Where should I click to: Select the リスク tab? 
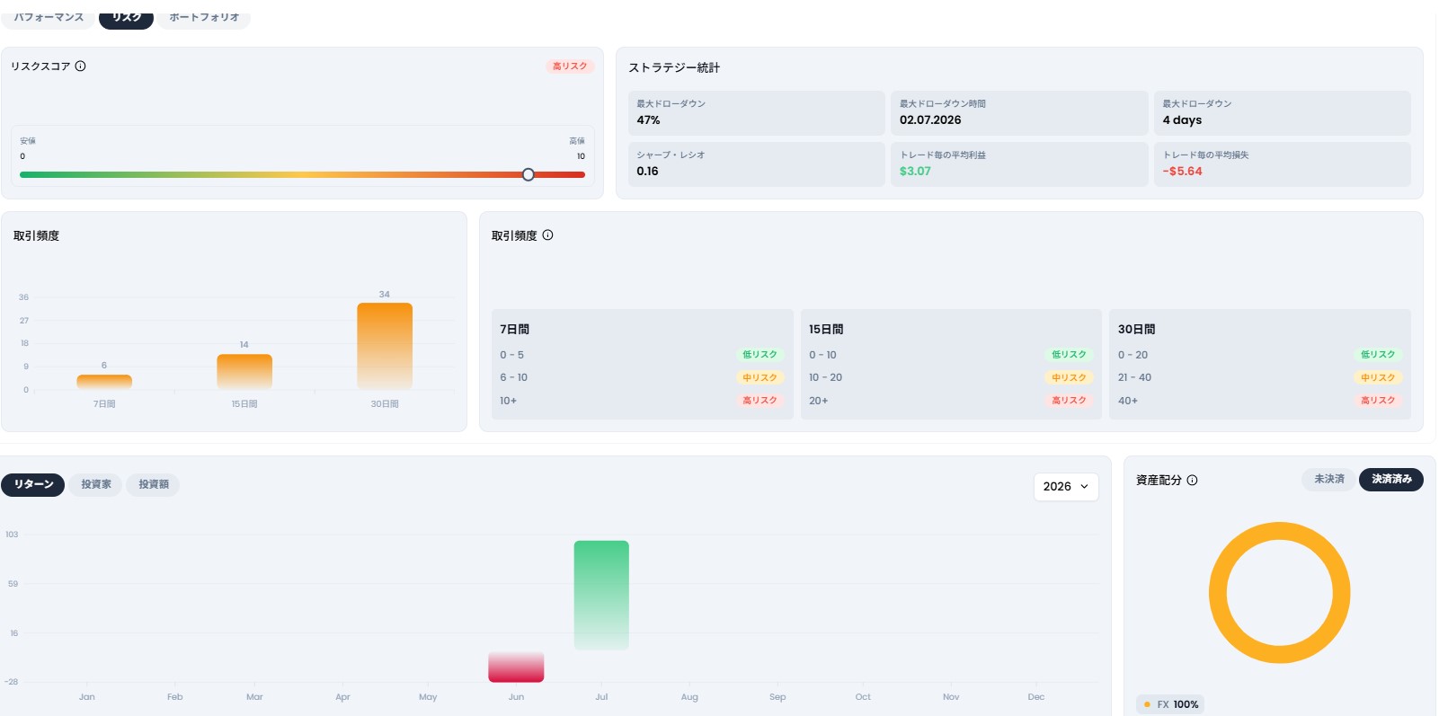point(126,17)
